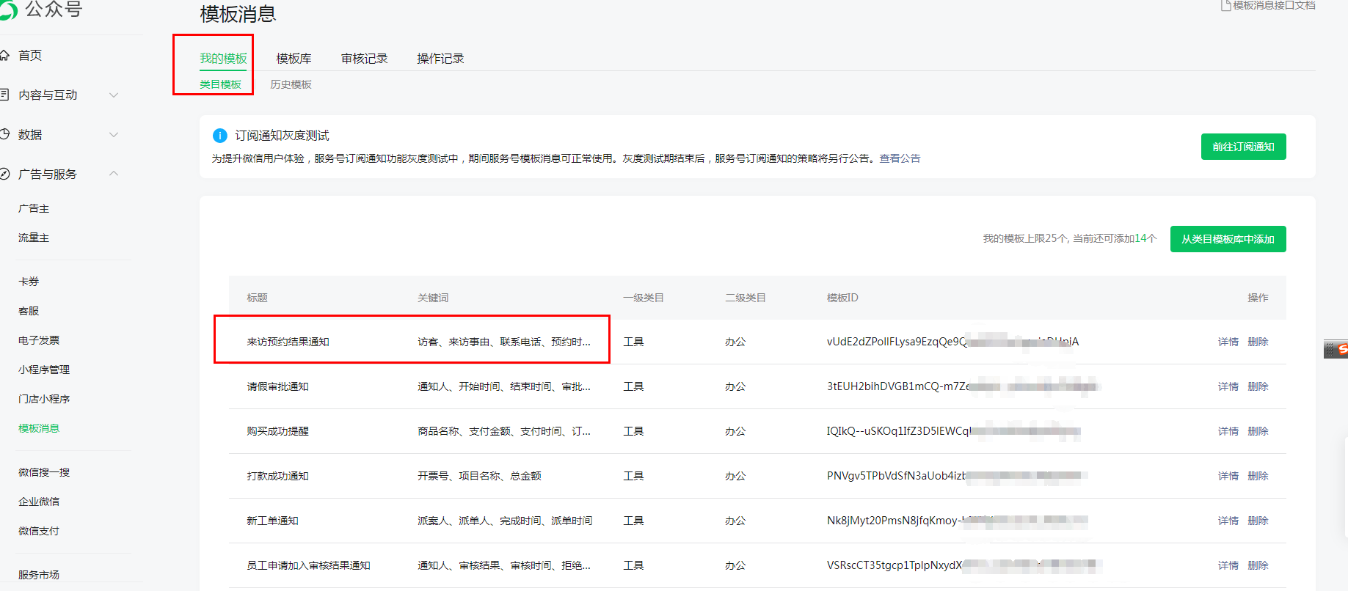The height and width of the screenshot is (591, 1348).
Task: Expand the 数据 menu chevron
Action: coord(114,134)
